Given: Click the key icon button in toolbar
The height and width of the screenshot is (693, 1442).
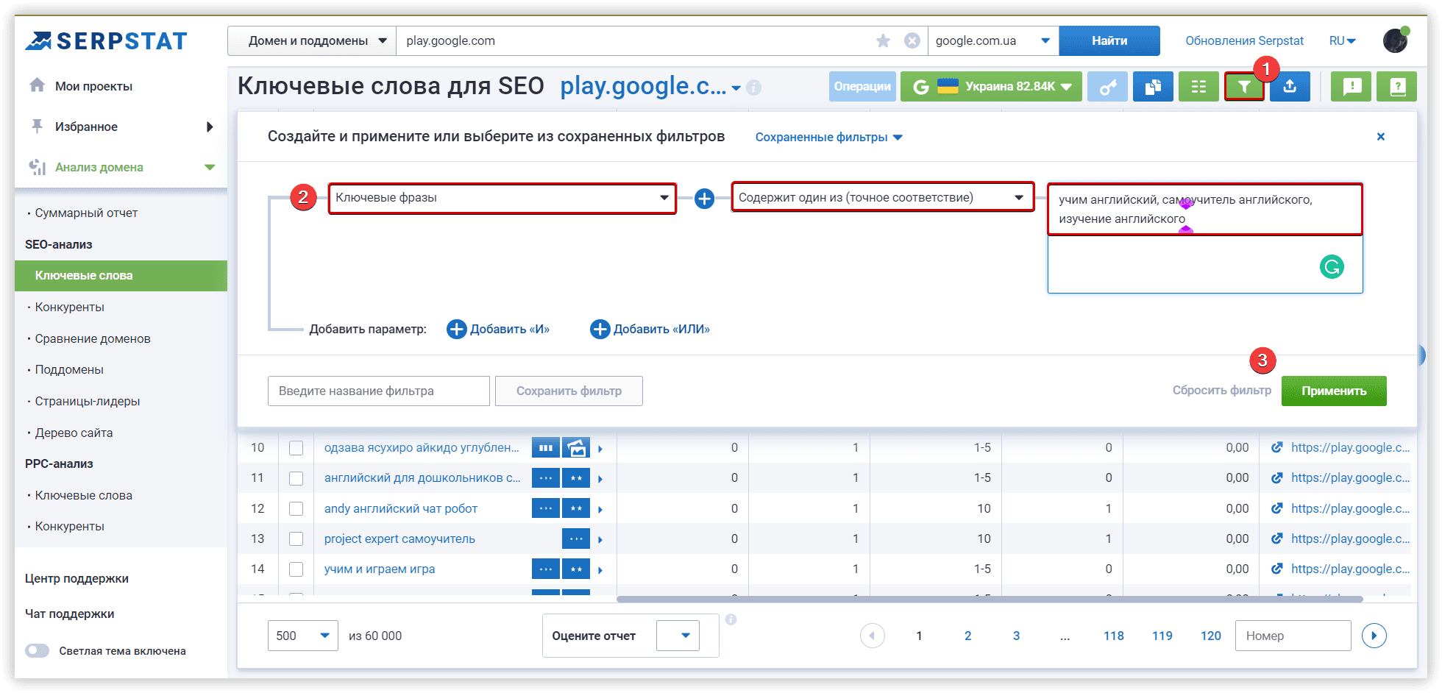Looking at the screenshot, I should pos(1107,87).
